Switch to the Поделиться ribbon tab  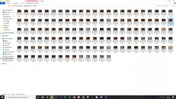[x=16, y=3]
